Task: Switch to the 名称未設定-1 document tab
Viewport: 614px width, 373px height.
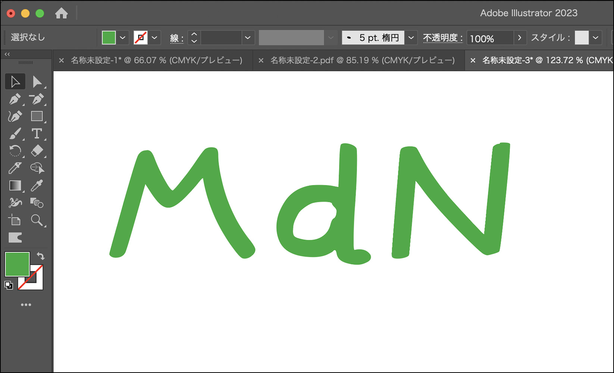Action: (156, 60)
